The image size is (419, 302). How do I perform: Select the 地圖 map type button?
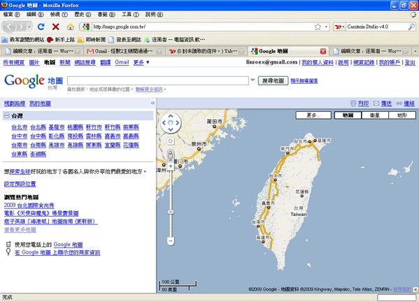point(348,115)
